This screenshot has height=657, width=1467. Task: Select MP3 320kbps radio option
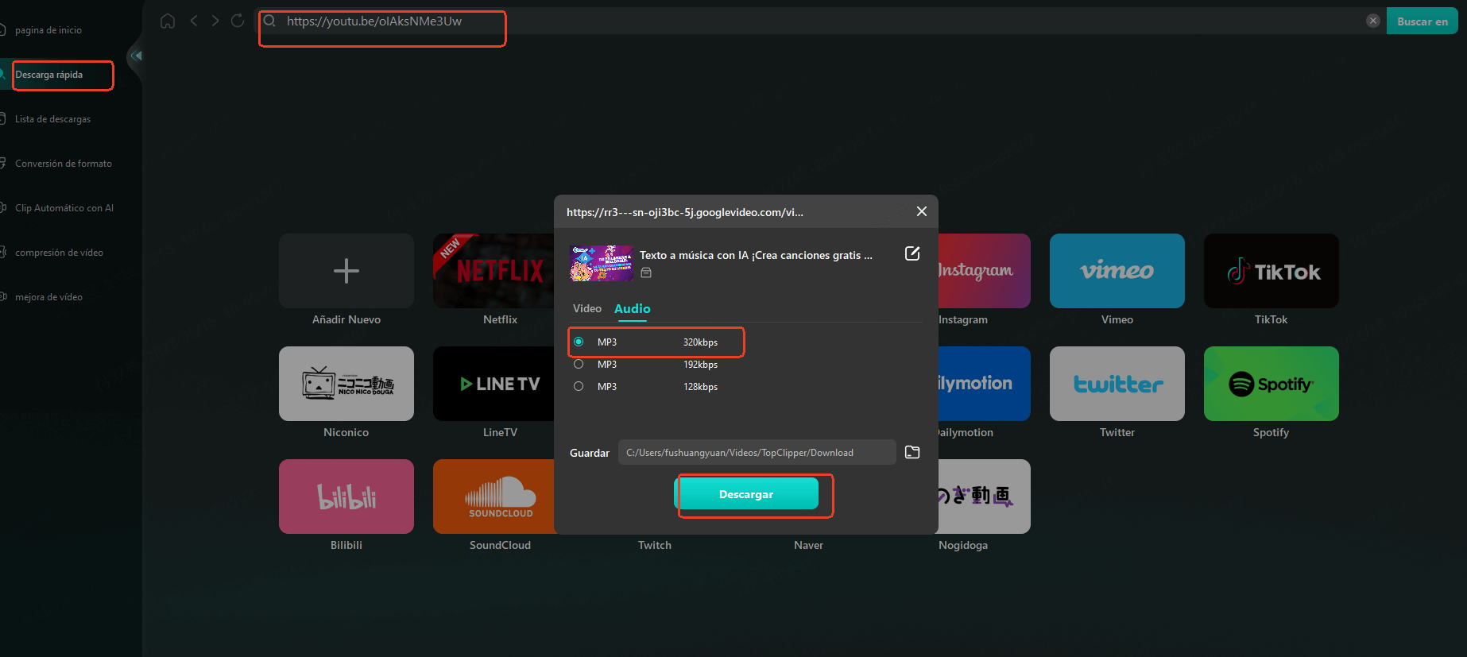coord(579,342)
